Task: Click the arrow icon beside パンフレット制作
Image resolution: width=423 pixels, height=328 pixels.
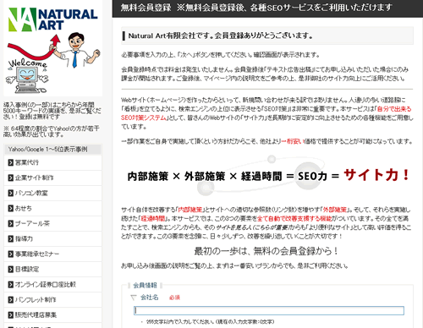Action: (x=11, y=299)
